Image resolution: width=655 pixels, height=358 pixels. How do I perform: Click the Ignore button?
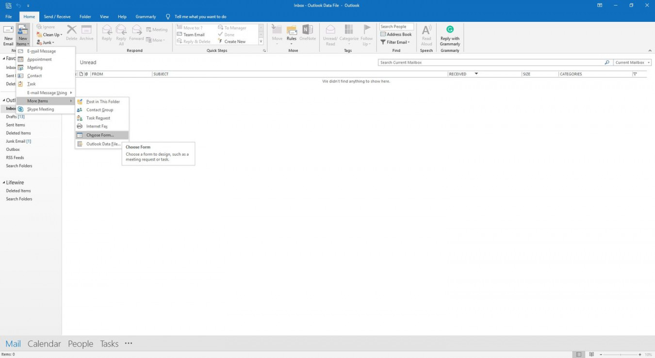point(46,27)
